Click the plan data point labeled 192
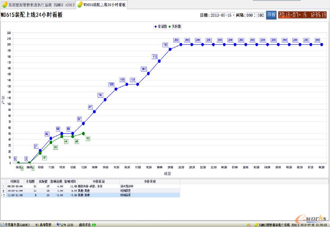Image resolution: width=330 pixels, height=227 pixels. [170, 49]
